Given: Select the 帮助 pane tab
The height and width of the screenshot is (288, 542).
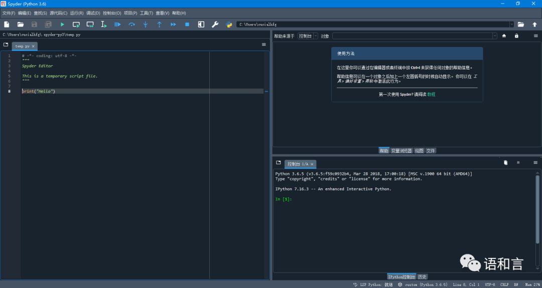Looking at the screenshot, I should 384,151.
